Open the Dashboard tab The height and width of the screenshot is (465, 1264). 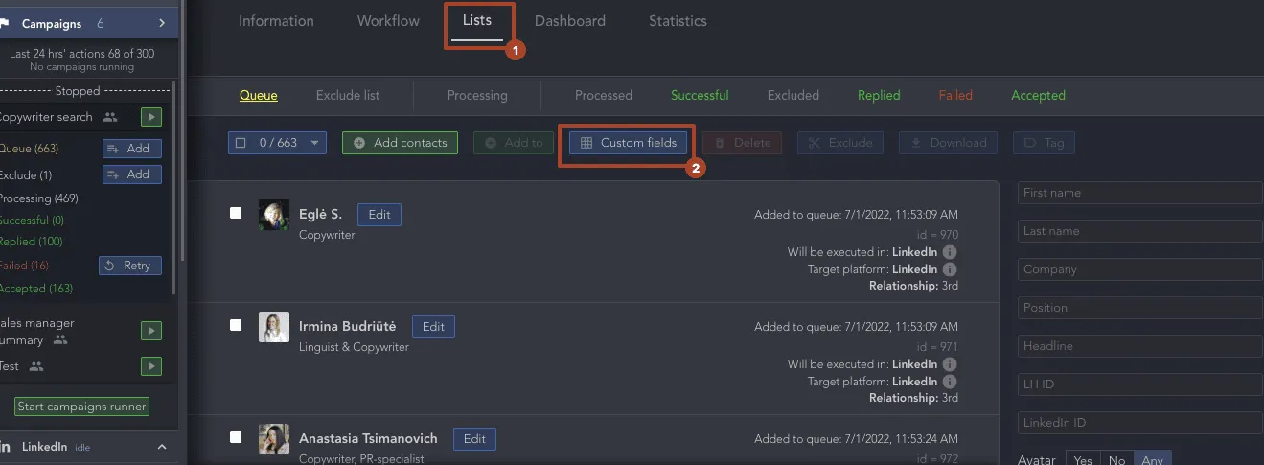[x=570, y=21]
